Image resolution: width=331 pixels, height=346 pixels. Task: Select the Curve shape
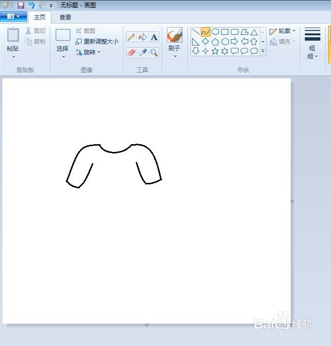point(206,32)
